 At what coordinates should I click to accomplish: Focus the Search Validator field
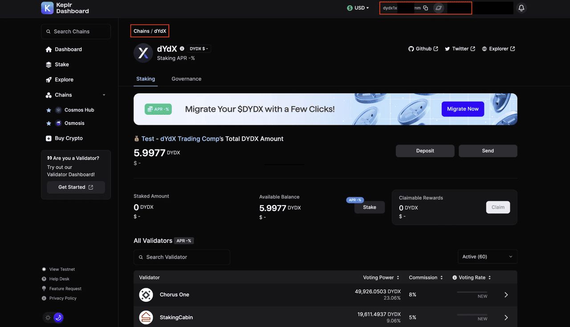(x=182, y=257)
